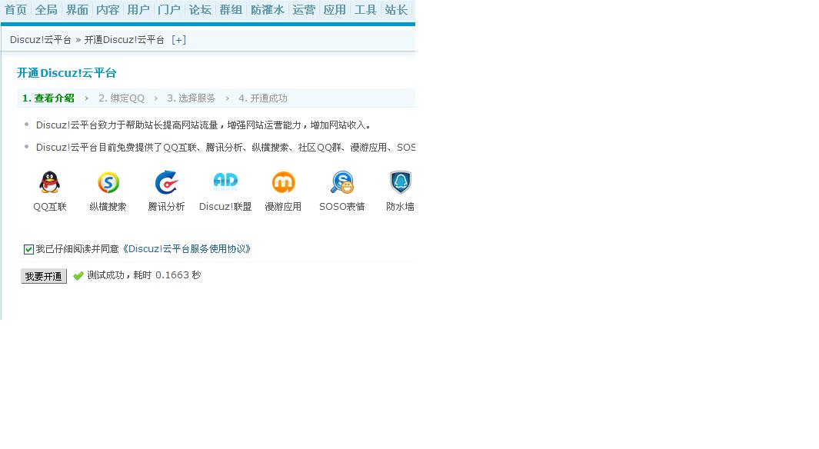
Task: Click the [+] link in breadcrumb
Action: coord(178,40)
